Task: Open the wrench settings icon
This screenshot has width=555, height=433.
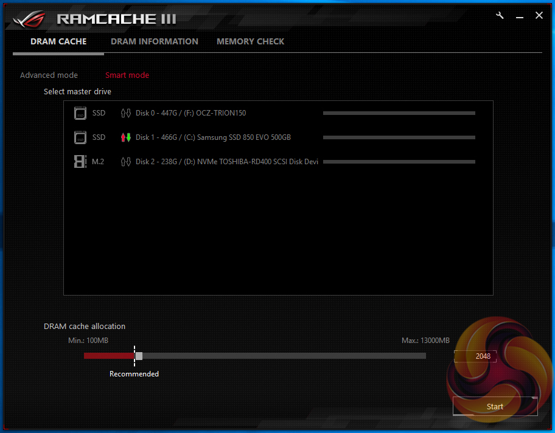Action: pyautogui.click(x=500, y=16)
